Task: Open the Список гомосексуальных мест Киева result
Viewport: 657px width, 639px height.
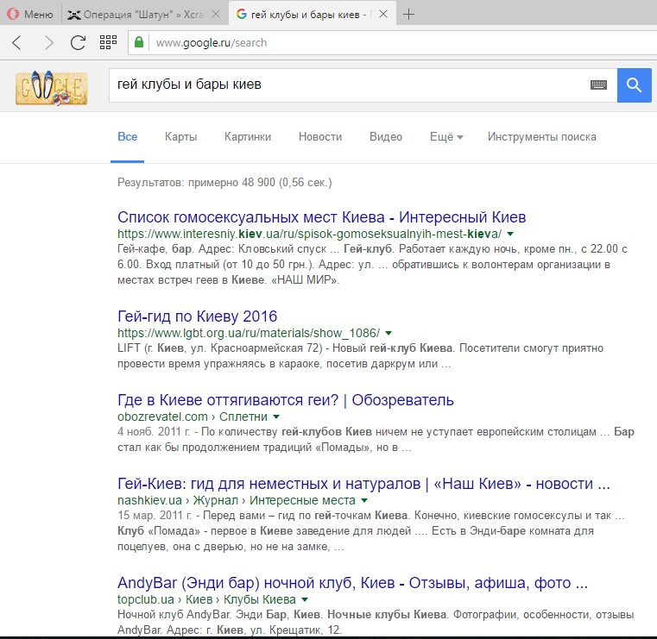Action: [x=321, y=217]
